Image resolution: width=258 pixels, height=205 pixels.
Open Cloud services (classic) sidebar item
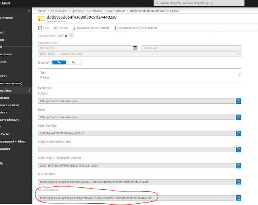(x=10, y=105)
